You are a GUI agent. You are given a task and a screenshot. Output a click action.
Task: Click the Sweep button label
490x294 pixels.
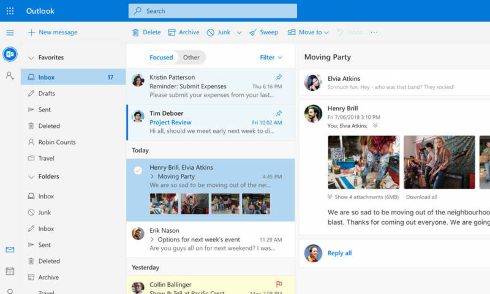[x=269, y=32]
